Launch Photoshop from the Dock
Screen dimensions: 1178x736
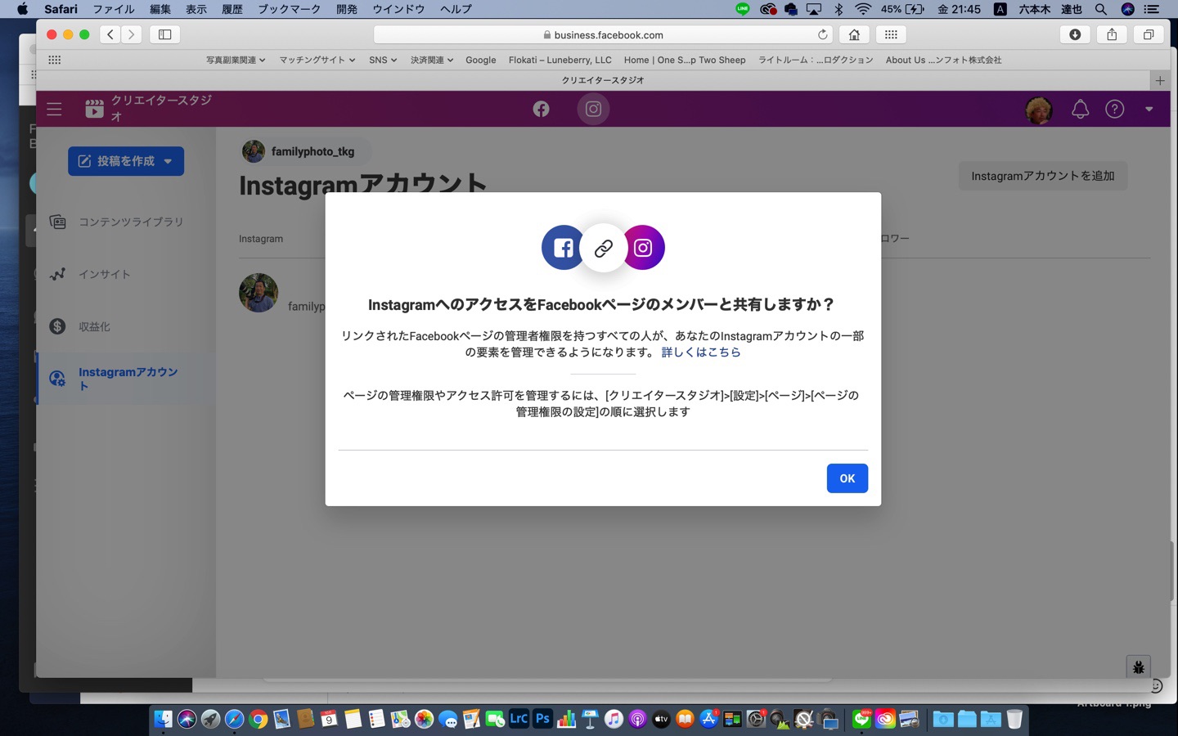coord(542,719)
